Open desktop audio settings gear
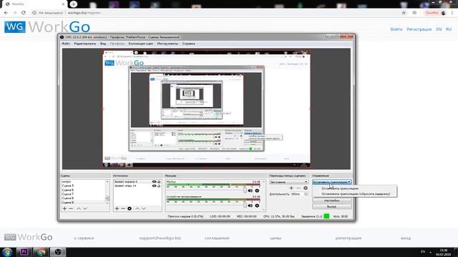Viewport: 458px width, 257px height. coord(257,206)
